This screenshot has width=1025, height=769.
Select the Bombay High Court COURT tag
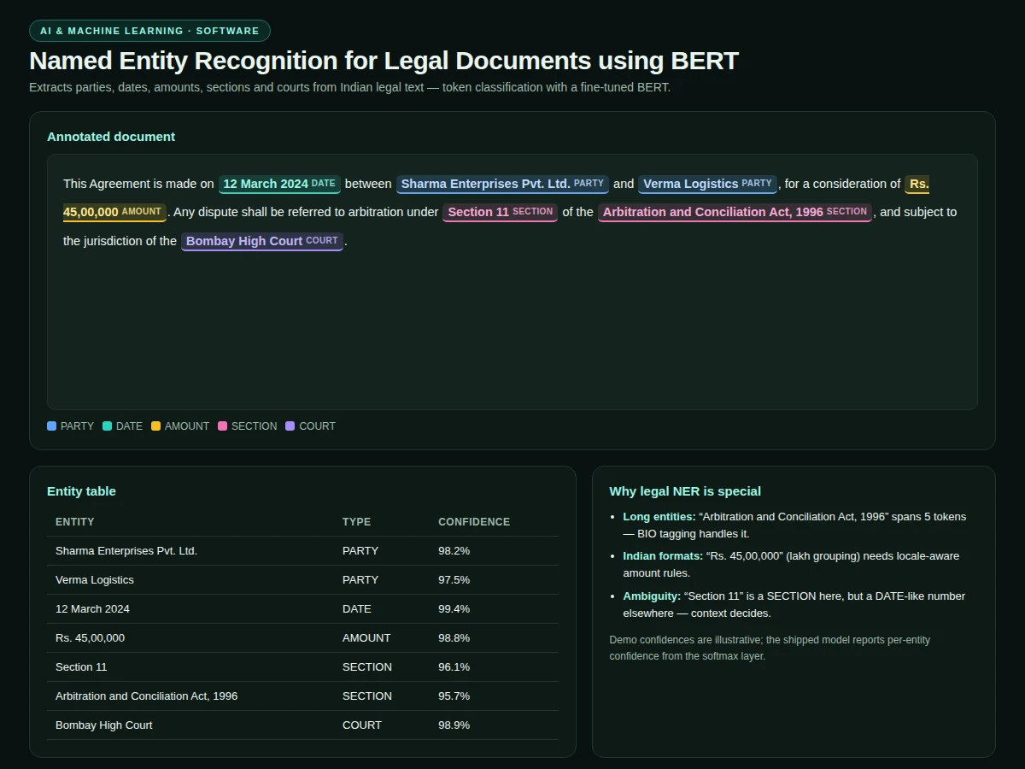click(262, 241)
